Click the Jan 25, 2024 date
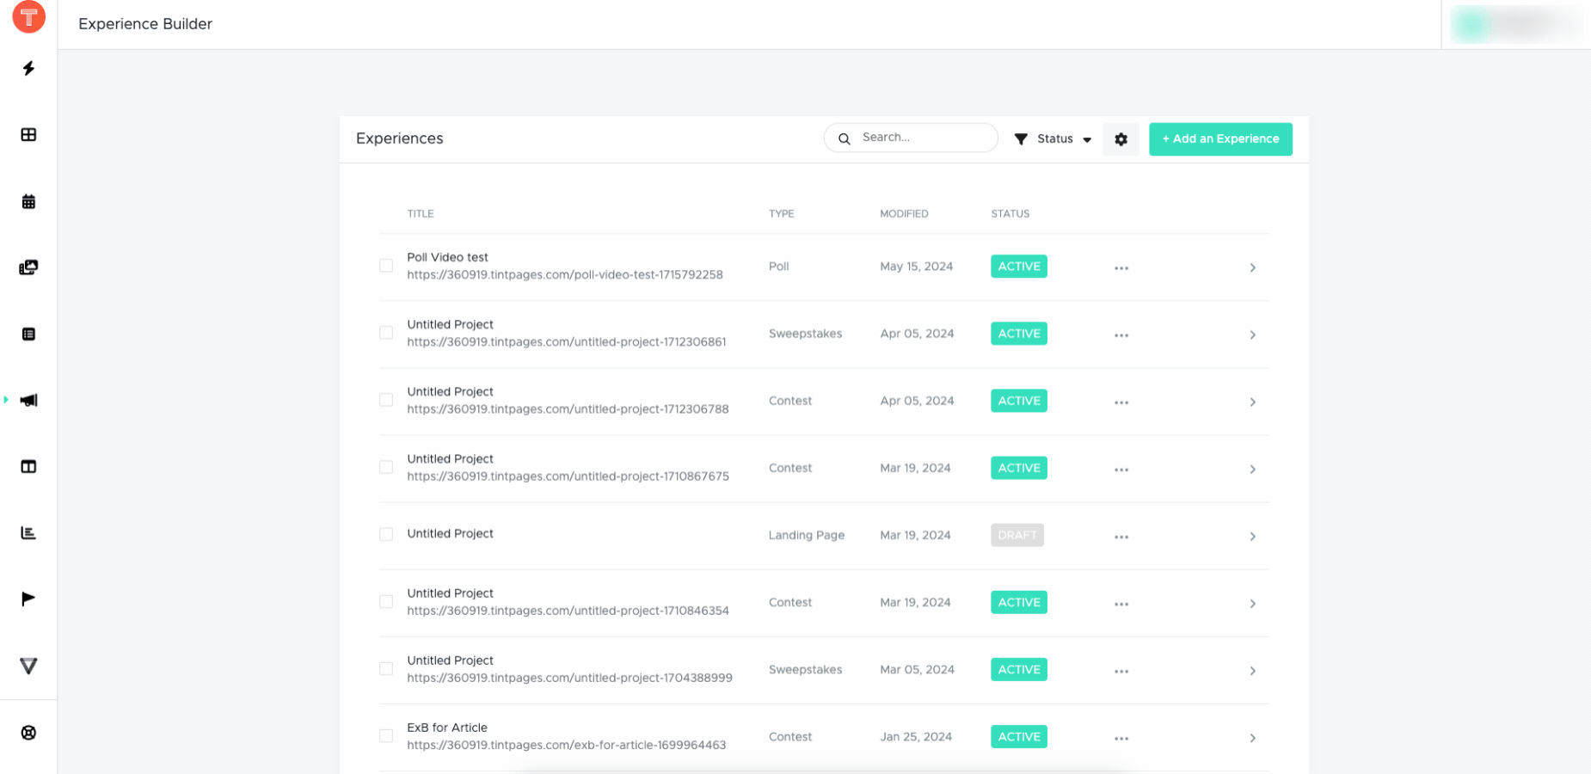This screenshot has height=774, width=1591. click(x=916, y=737)
